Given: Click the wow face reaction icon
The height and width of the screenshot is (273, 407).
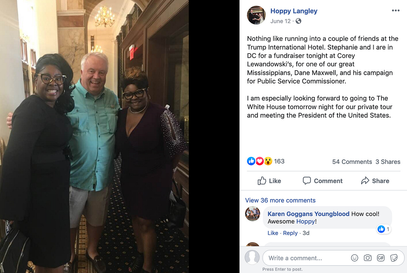Looking at the screenshot, I should click(268, 161).
